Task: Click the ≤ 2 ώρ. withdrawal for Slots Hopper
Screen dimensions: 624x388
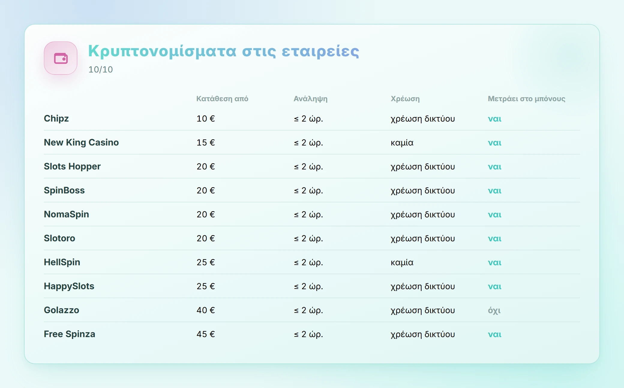Action: pos(308,167)
